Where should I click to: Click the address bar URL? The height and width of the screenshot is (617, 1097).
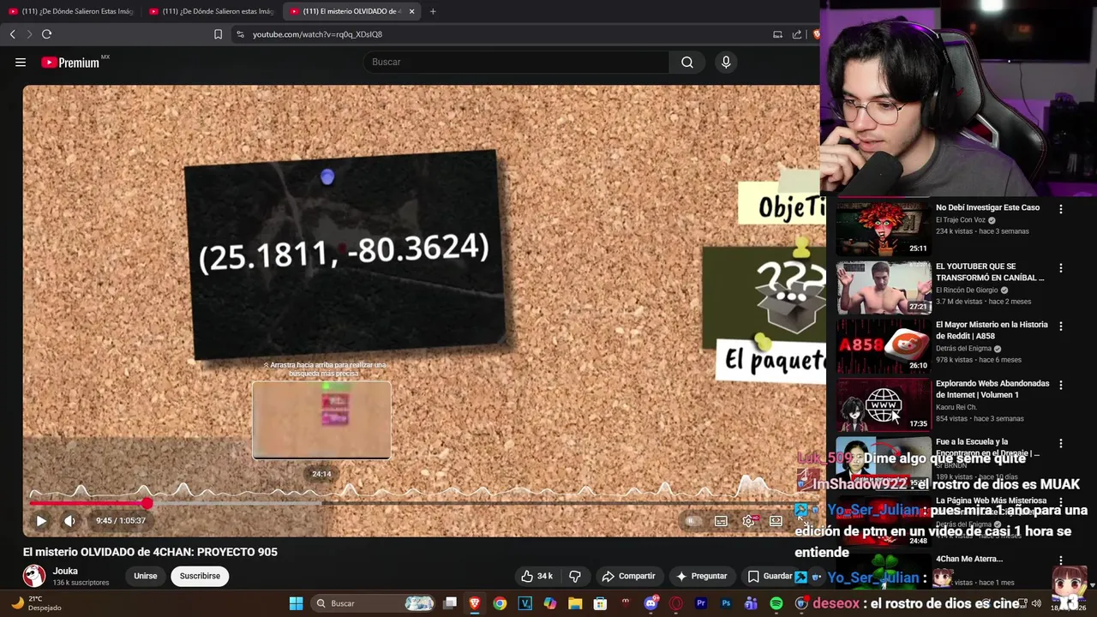click(317, 34)
